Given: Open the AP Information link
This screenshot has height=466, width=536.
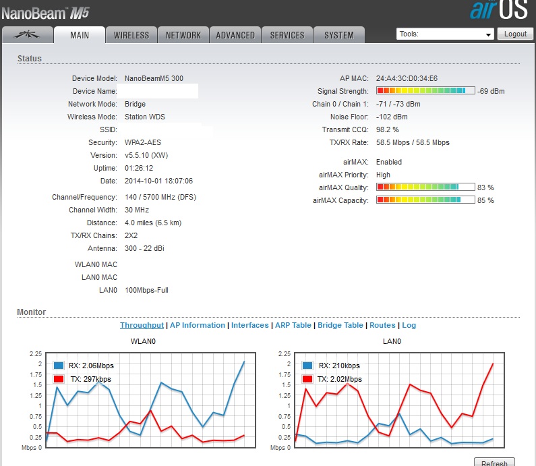Looking at the screenshot, I should tap(198, 325).
